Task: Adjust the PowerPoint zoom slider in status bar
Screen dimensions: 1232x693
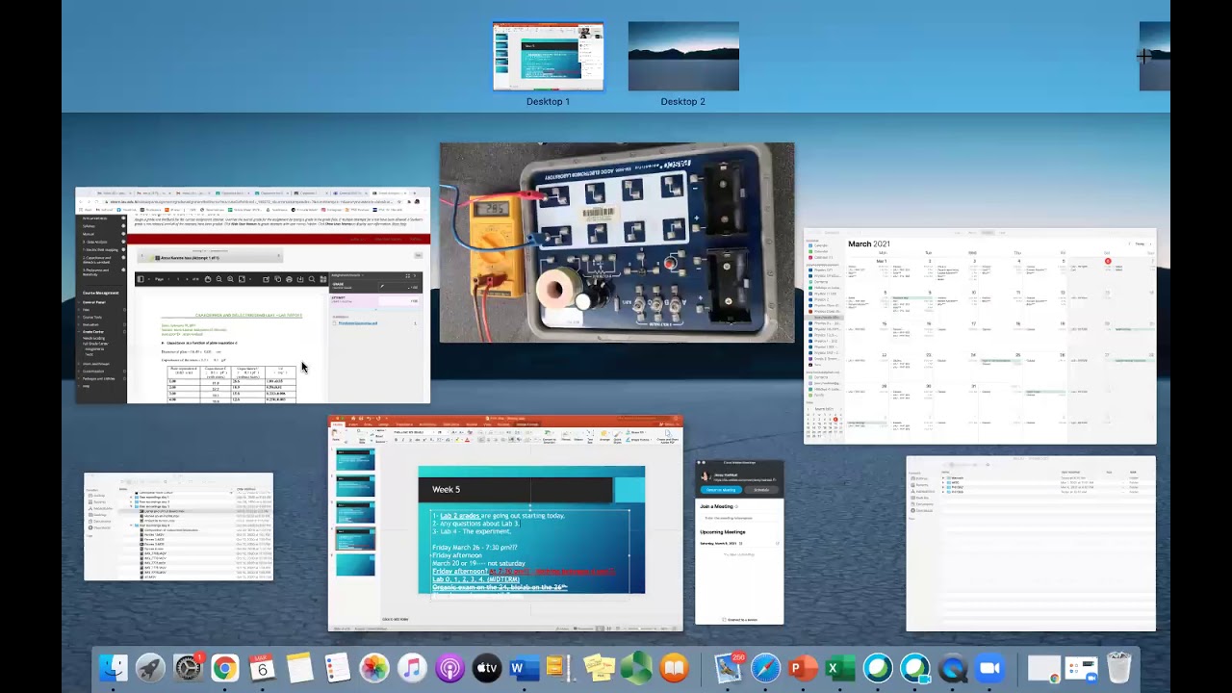Action: 640,629
